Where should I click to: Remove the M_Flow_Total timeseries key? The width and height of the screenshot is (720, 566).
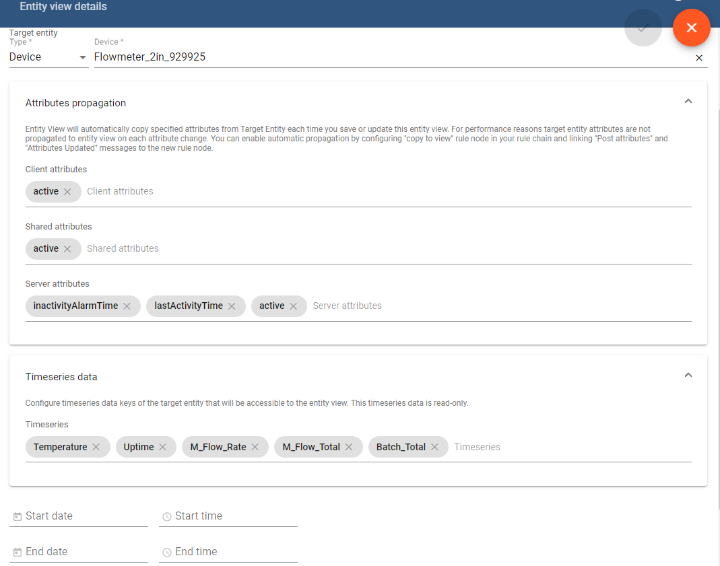tap(349, 446)
